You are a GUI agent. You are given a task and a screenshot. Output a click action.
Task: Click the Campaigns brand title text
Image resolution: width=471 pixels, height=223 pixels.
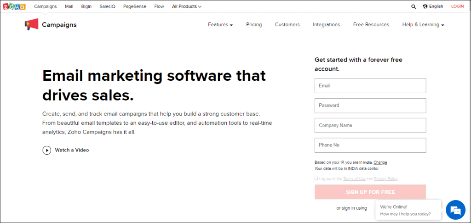pyautogui.click(x=59, y=25)
